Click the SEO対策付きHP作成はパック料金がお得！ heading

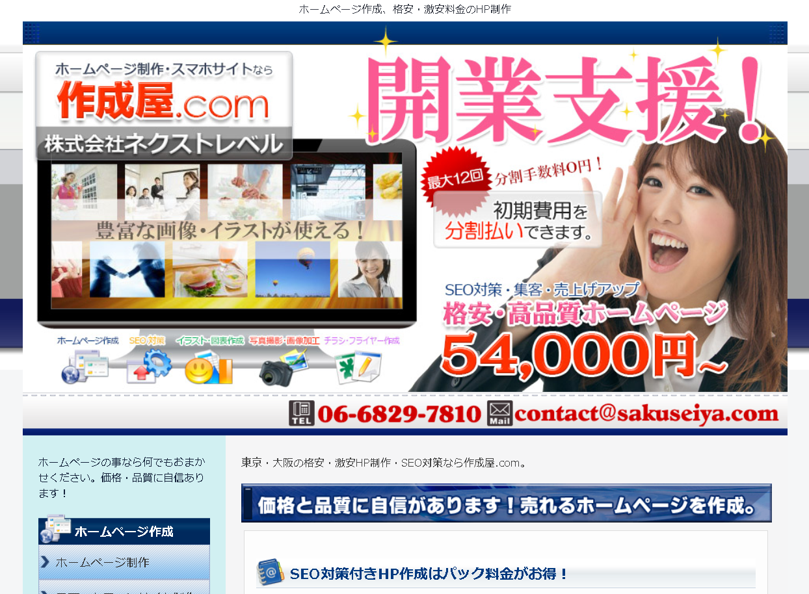click(430, 574)
